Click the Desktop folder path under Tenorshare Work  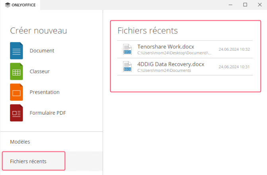pos(174,53)
